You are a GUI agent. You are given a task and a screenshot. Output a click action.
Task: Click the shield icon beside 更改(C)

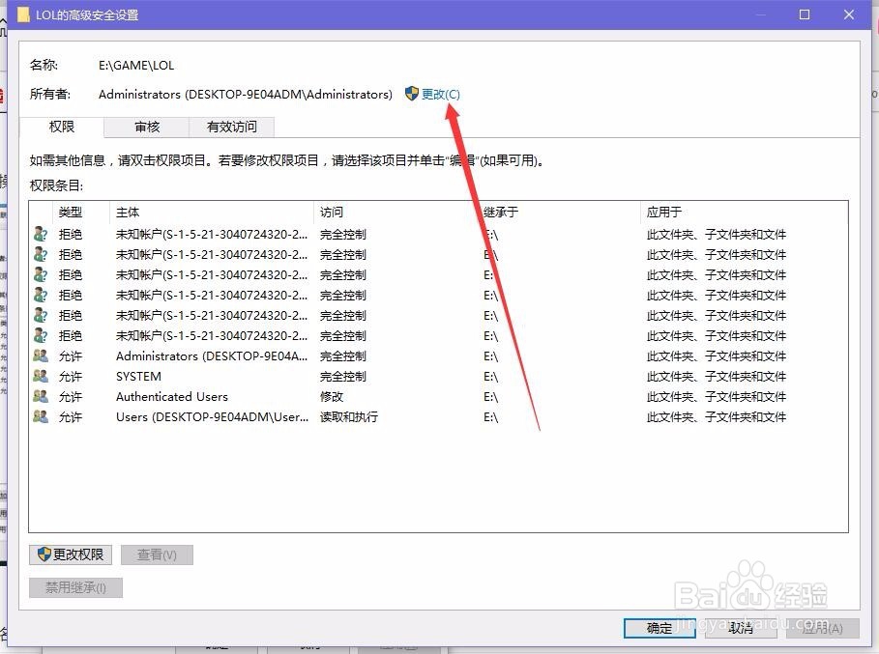(x=412, y=94)
